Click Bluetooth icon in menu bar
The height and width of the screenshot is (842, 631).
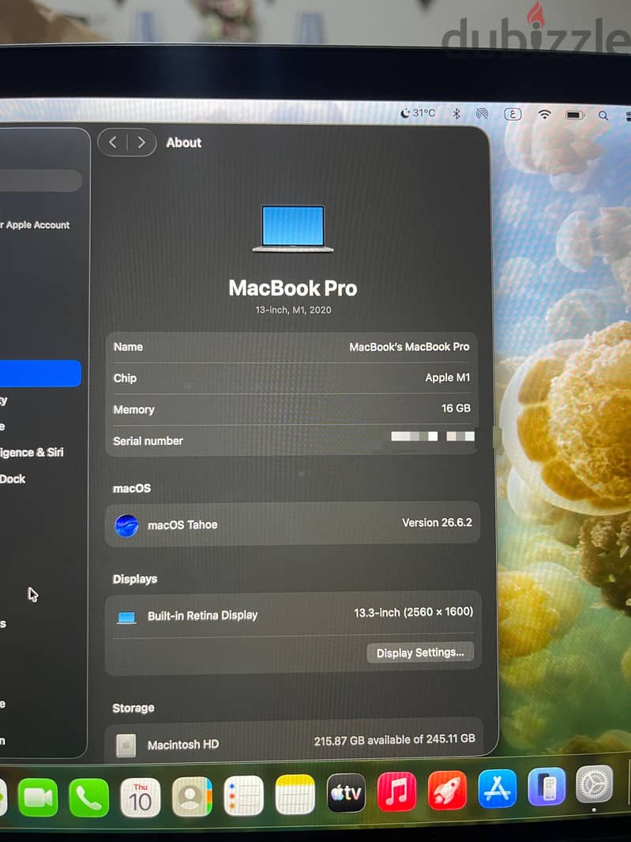(456, 114)
